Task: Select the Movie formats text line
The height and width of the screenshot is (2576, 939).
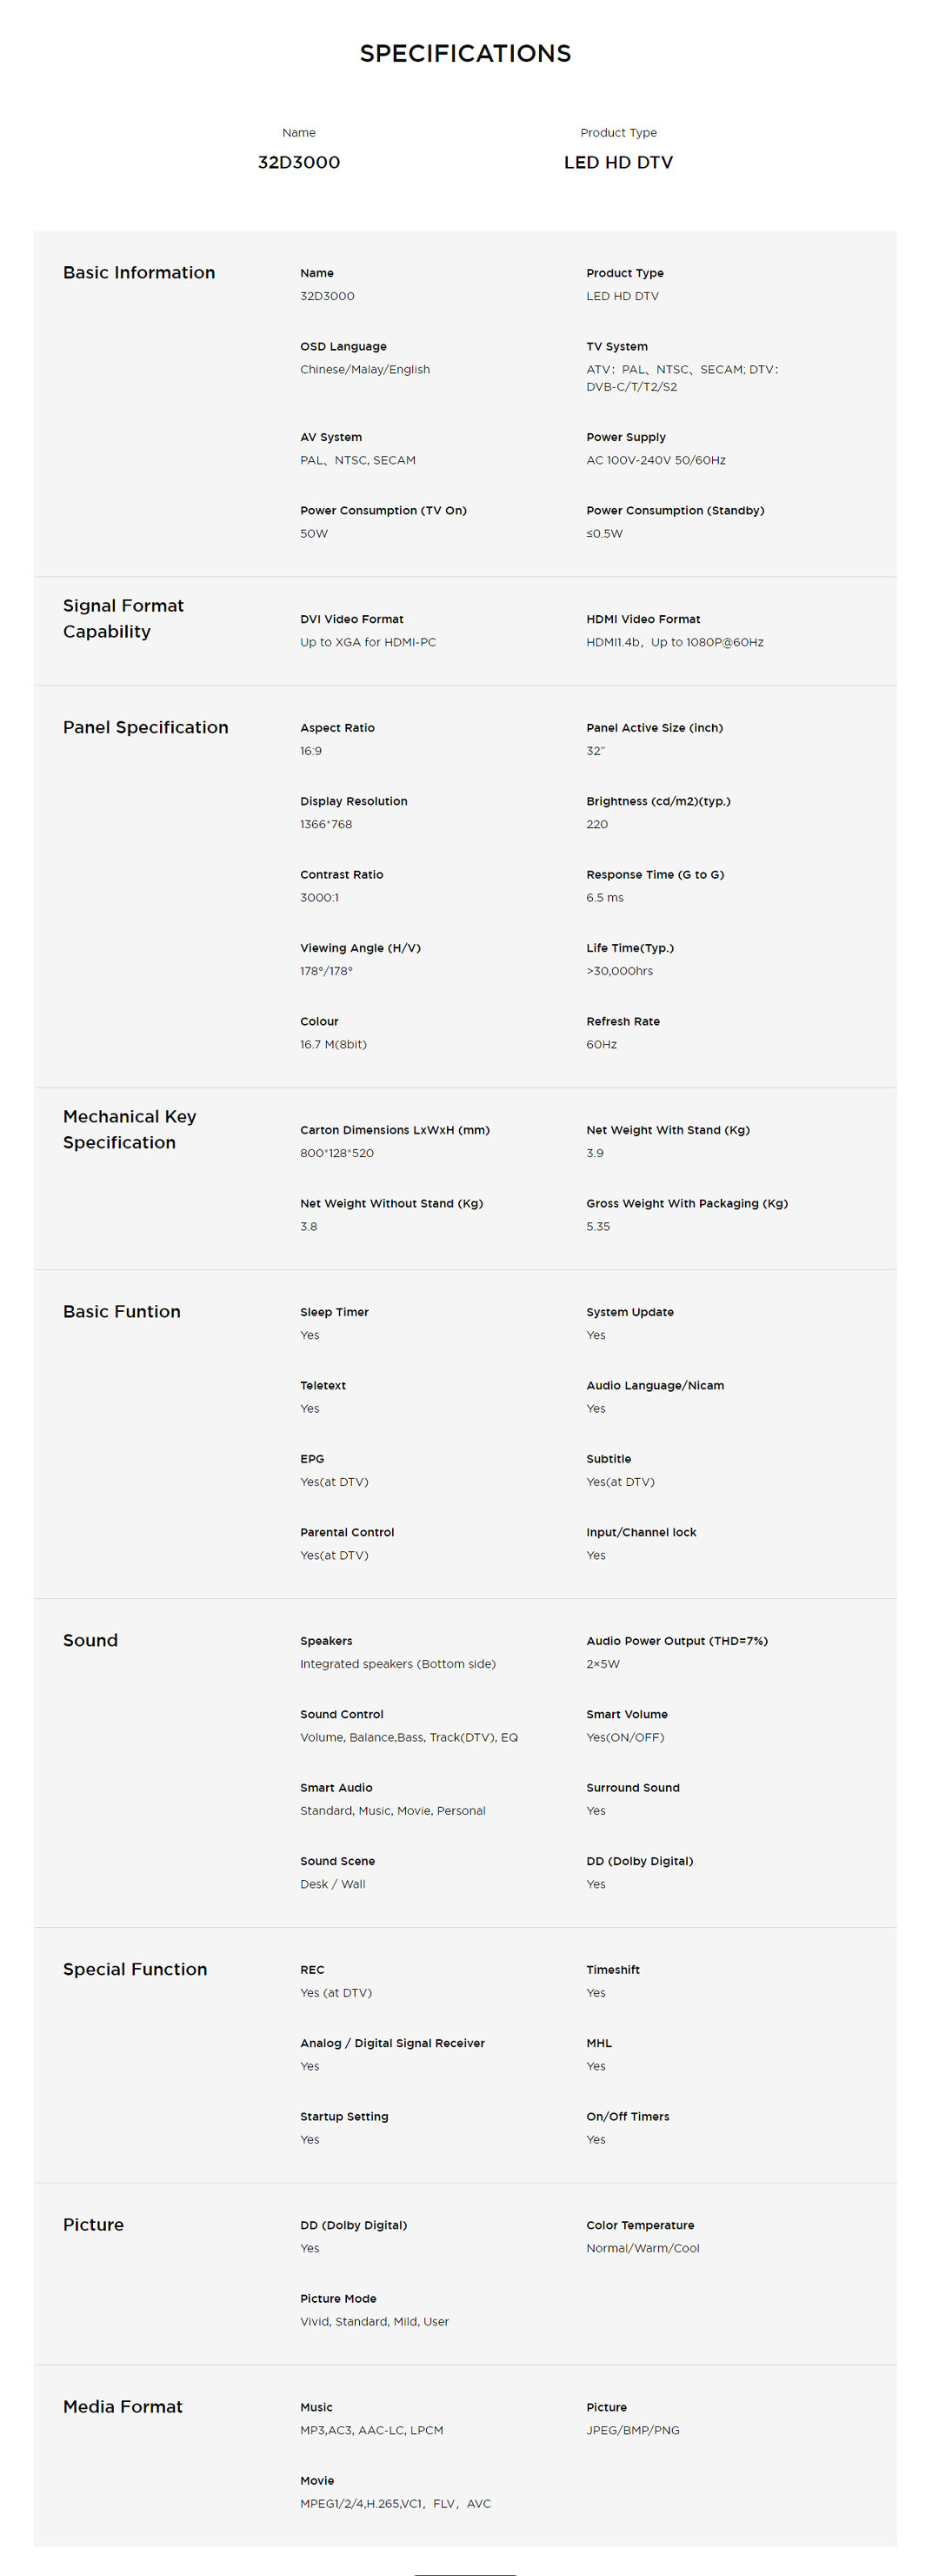Action: coord(395,2503)
